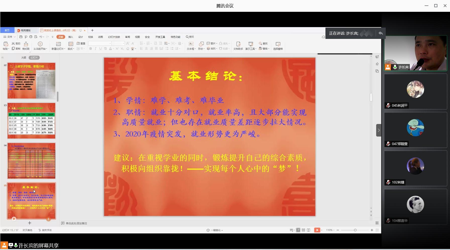Toggle the 大纲 outline panel view

24,58
